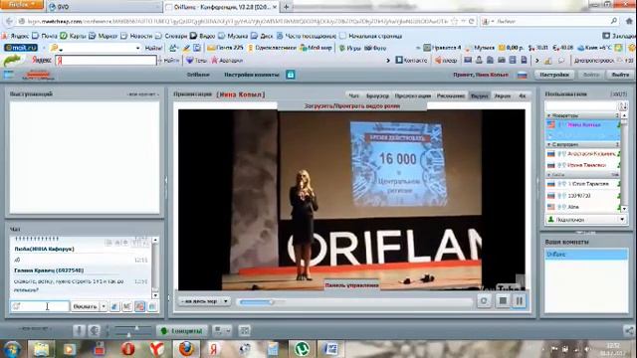This screenshot has height=358, width=637.
Task: Click the Russian flag language icon in header
Action: point(522,76)
